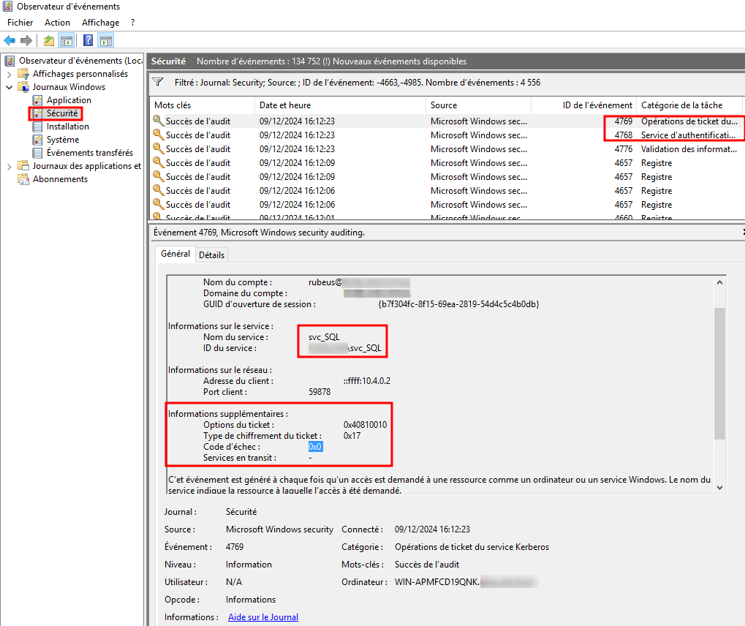The image size is (745, 626).
Task: Sort by Catégorie de la tâche header
Action: pos(689,105)
